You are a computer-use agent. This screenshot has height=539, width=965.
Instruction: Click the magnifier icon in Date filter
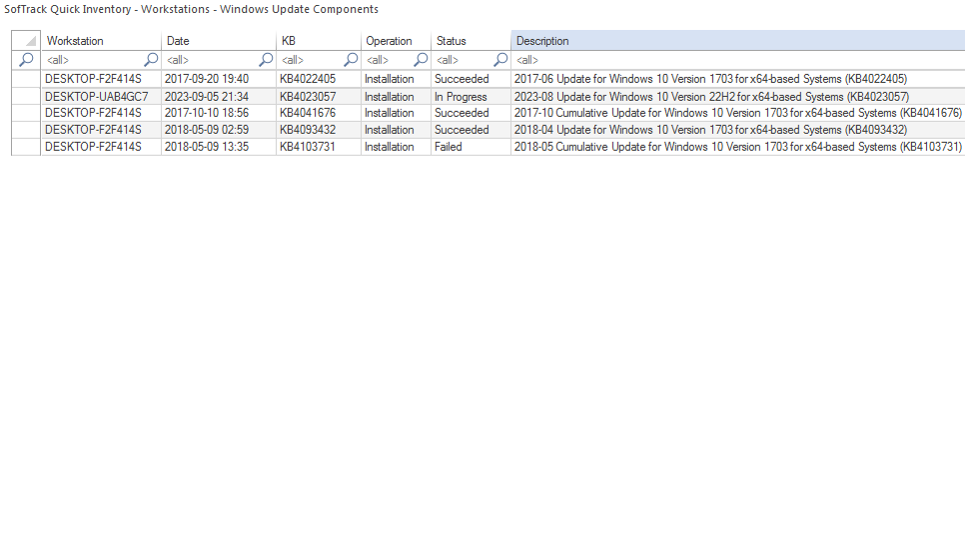pyautogui.click(x=267, y=60)
